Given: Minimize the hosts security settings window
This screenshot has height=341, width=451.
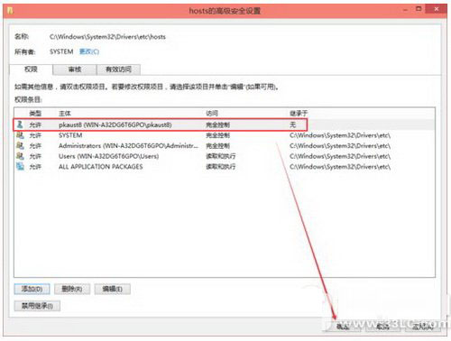Looking at the screenshot, I should click(x=405, y=10).
